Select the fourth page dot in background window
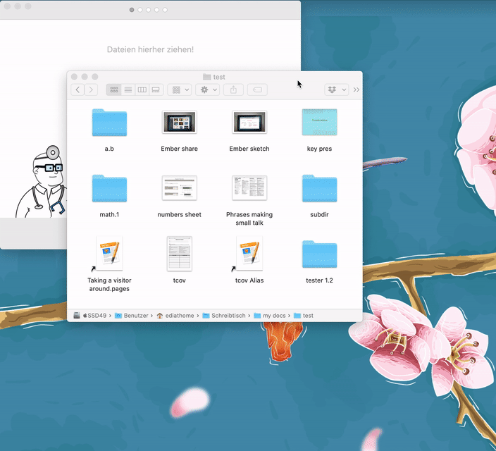496x451 pixels. tap(156, 10)
